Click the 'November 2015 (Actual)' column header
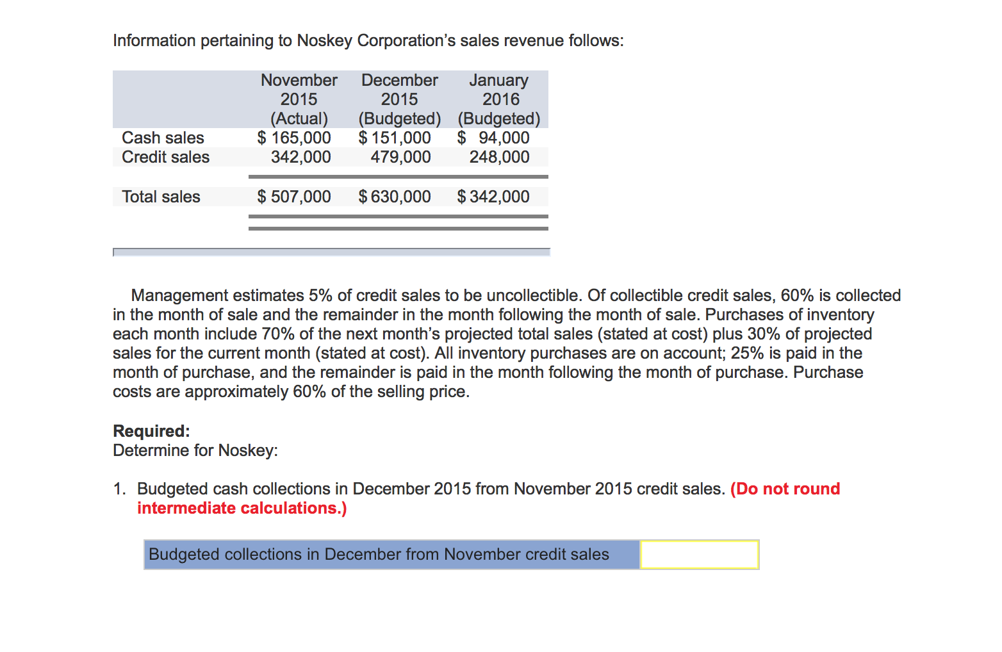1002x652 pixels. click(x=299, y=99)
